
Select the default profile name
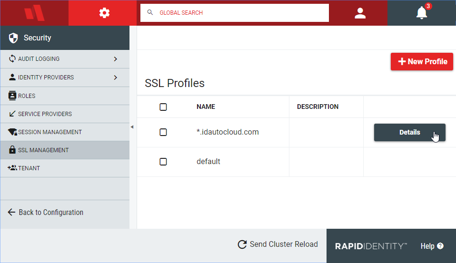[x=208, y=161]
